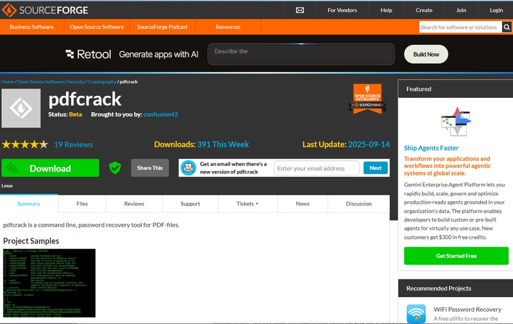The width and height of the screenshot is (513, 324).
Task: Click the email newsletter envelope icon
Action: (189, 168)
